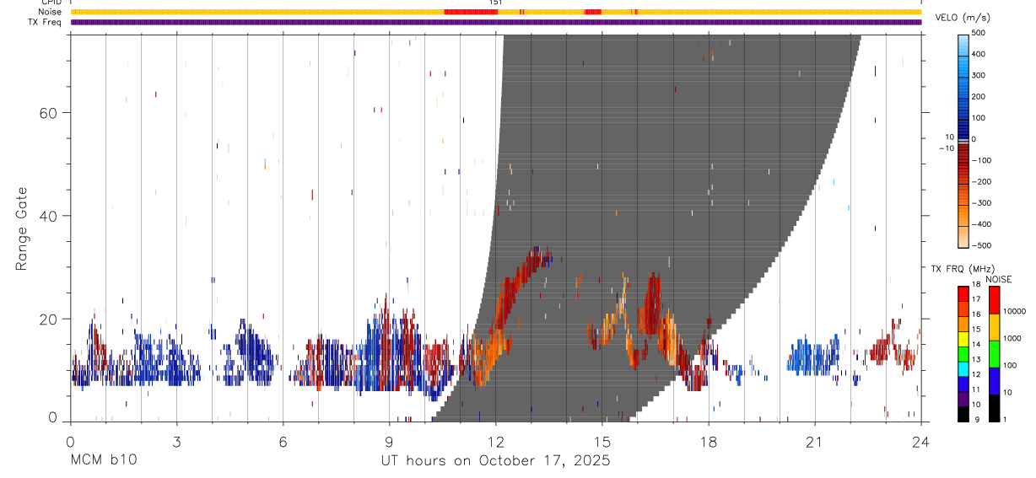This screenshot has height=478, width=1036.
Task: Click UT hour tick 12 on time axis
Action: coord(496,442)
